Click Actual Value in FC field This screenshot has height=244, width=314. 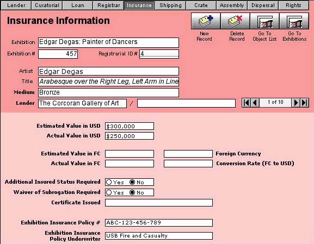130,164
